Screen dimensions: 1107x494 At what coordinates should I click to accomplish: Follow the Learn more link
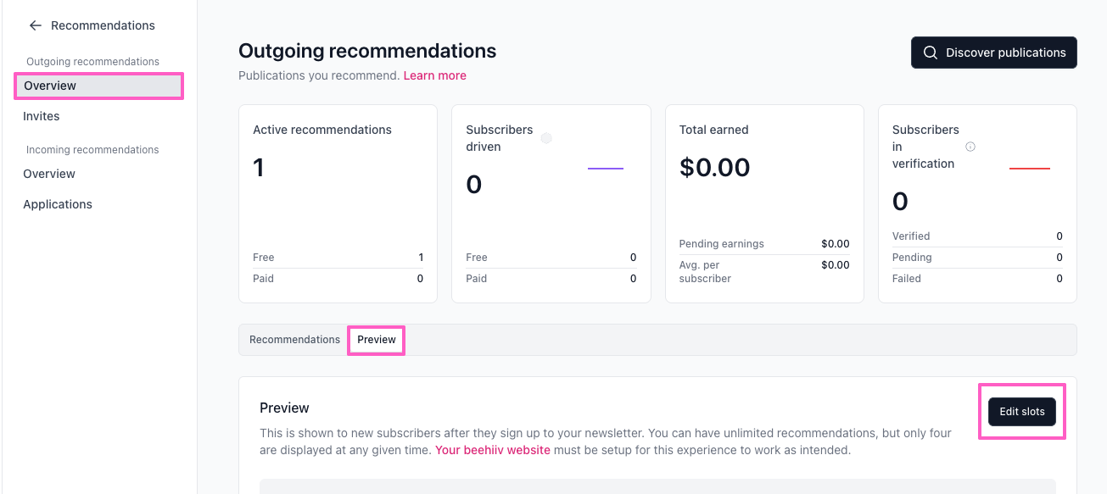point(435,75)
